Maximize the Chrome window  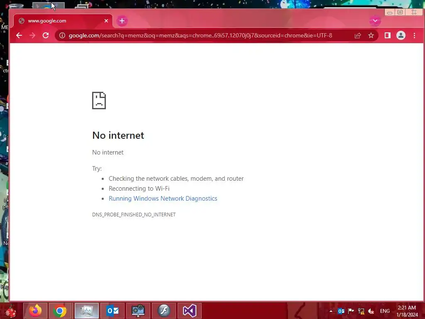click(x=400, y=12)
